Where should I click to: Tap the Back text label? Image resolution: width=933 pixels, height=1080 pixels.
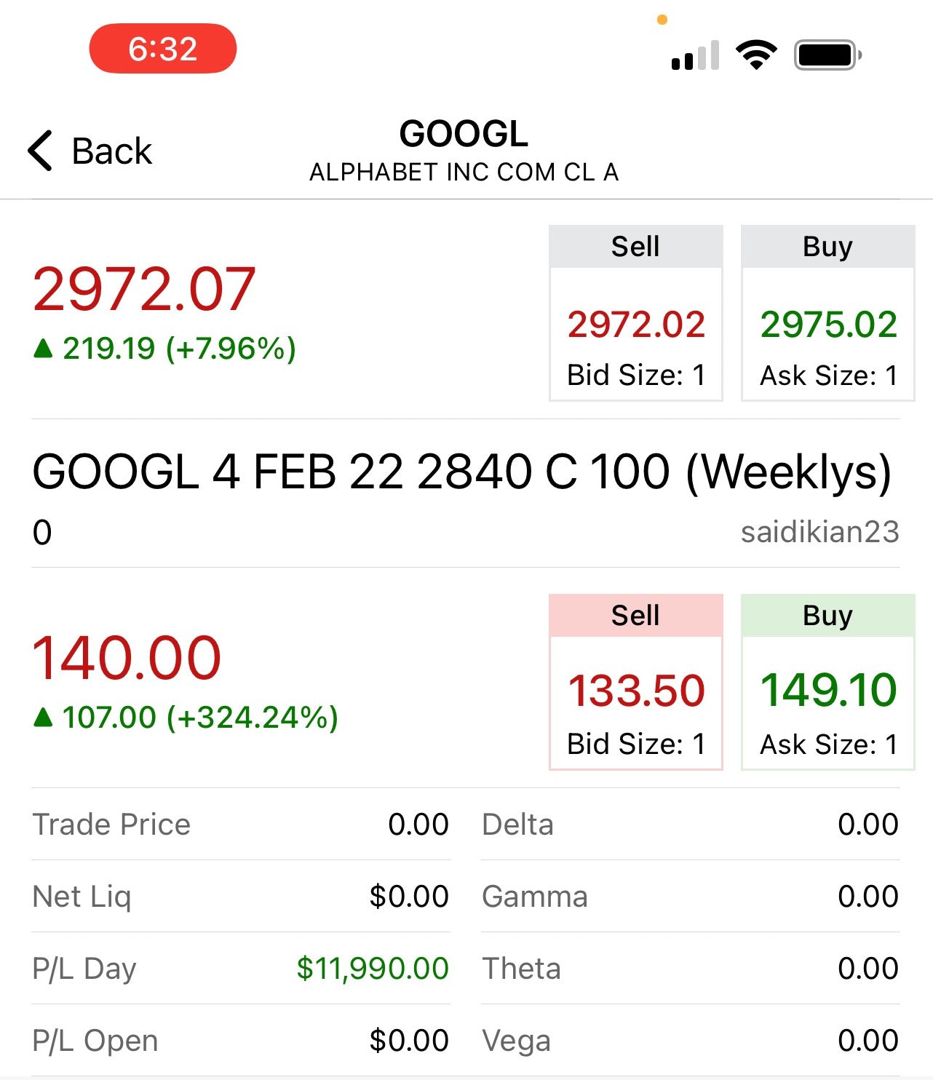pos(112,151)
